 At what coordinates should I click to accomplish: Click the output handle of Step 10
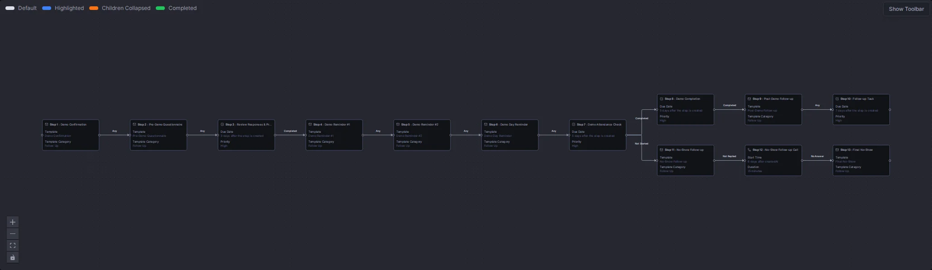point(890,109)
